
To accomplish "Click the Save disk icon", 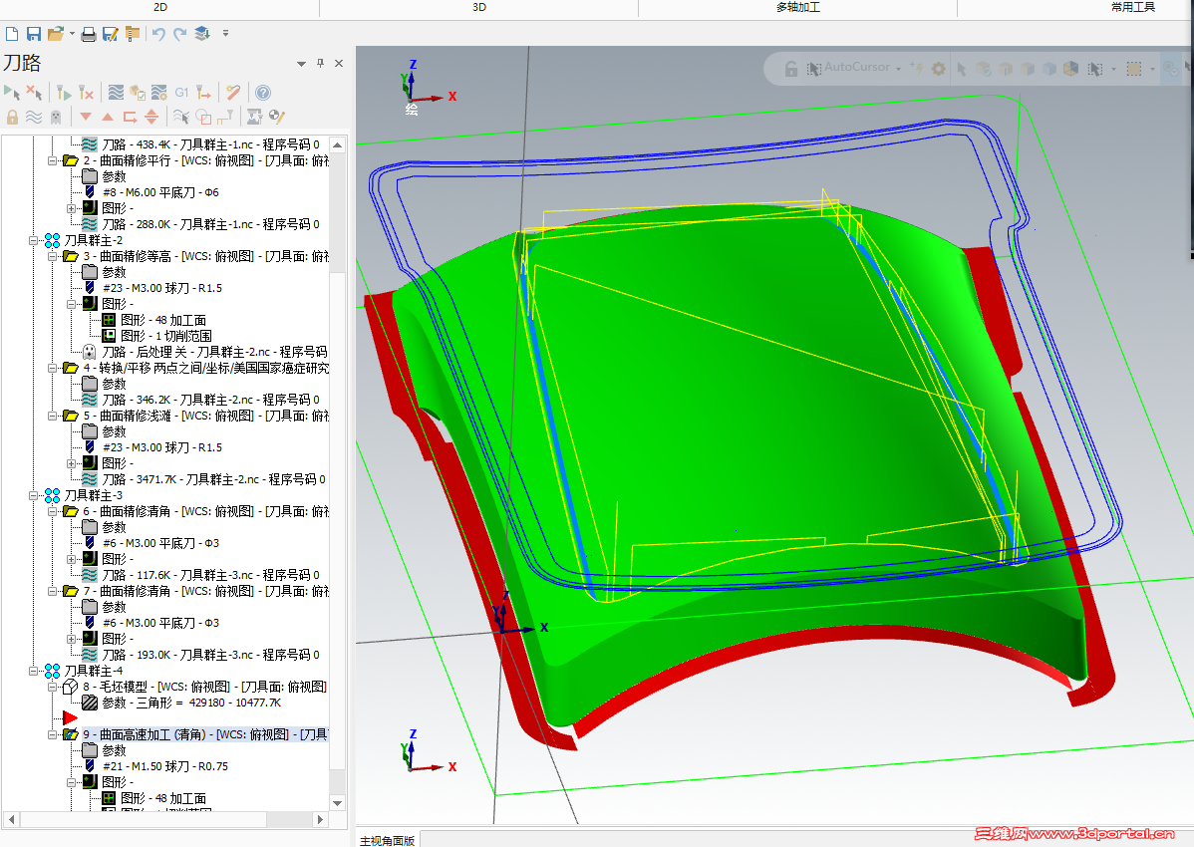I will click(x=34, y=34).
